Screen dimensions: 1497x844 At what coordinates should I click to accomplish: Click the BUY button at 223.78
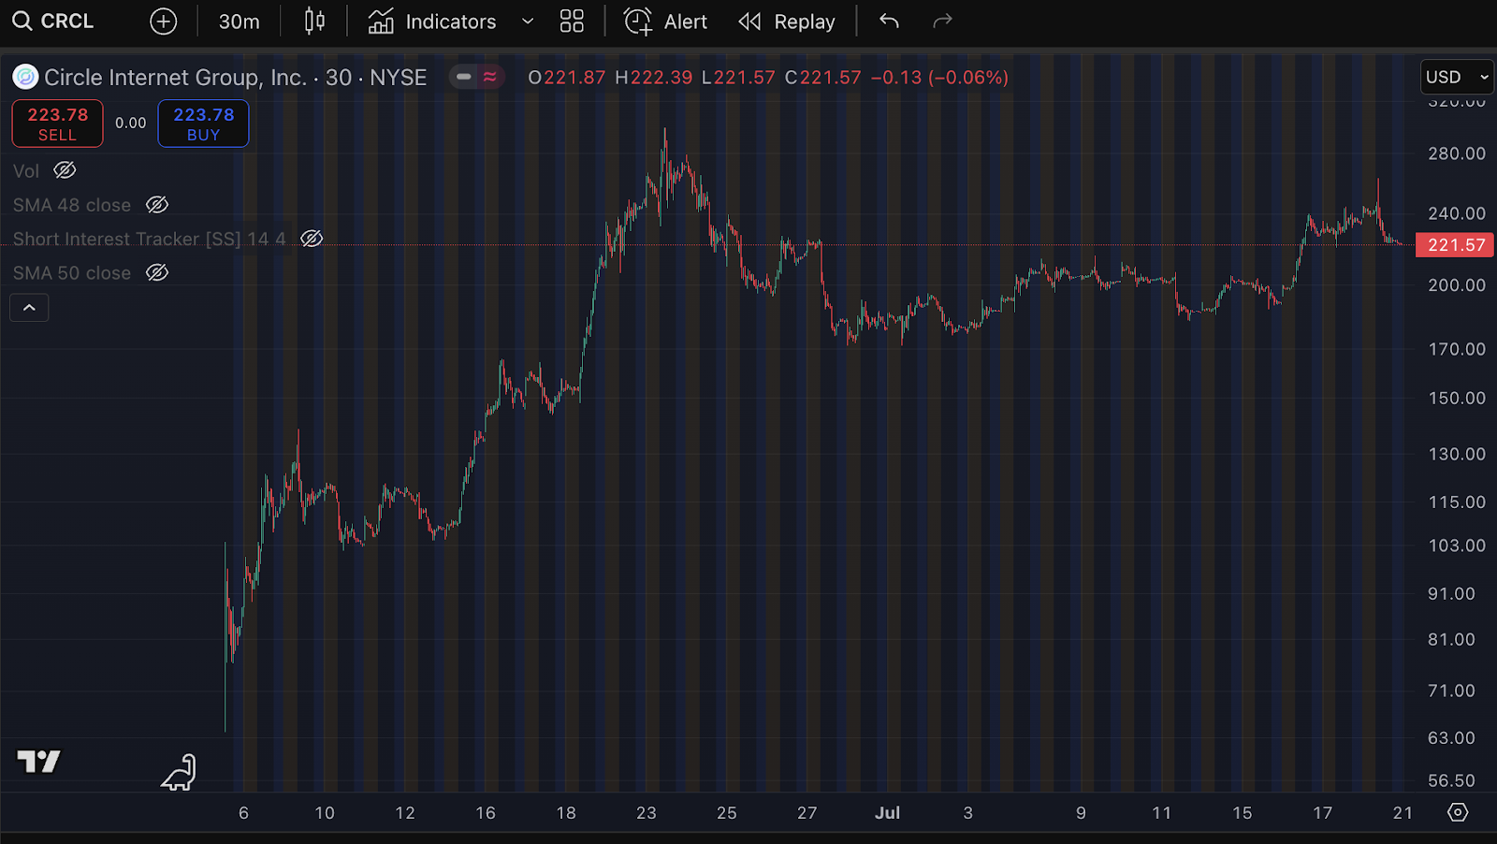coord(203,123)
